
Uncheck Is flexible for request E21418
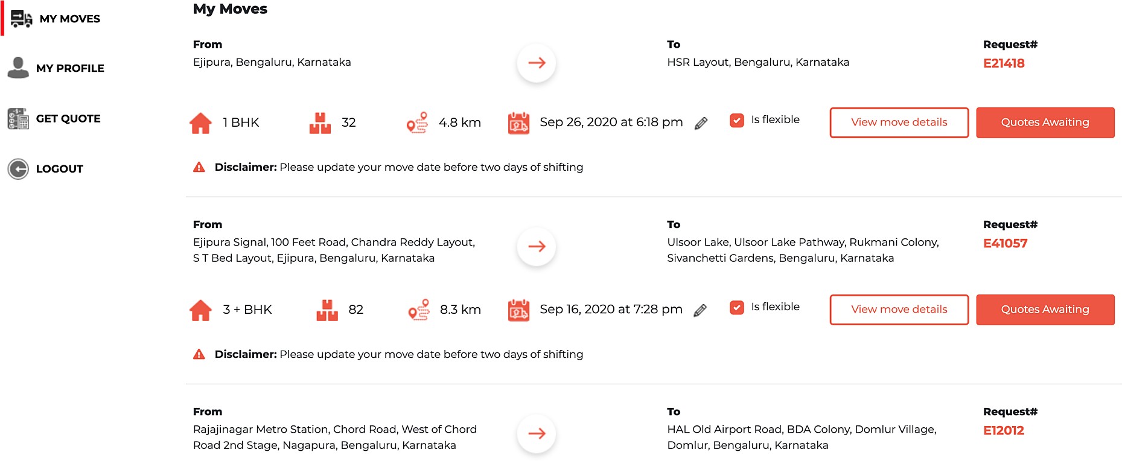click(x=736, y=120)
